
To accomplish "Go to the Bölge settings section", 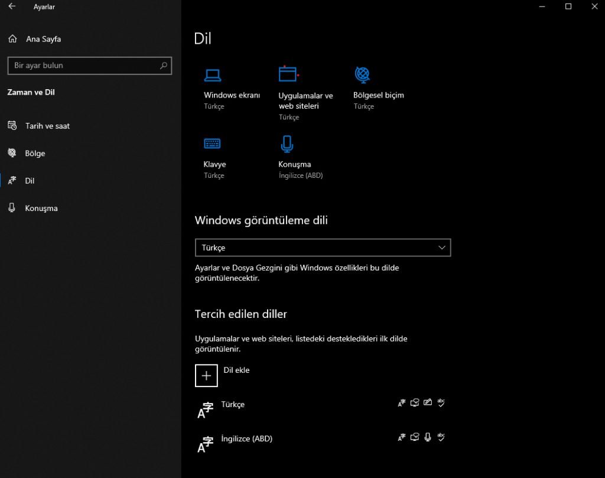I will (x=35, y=153).
